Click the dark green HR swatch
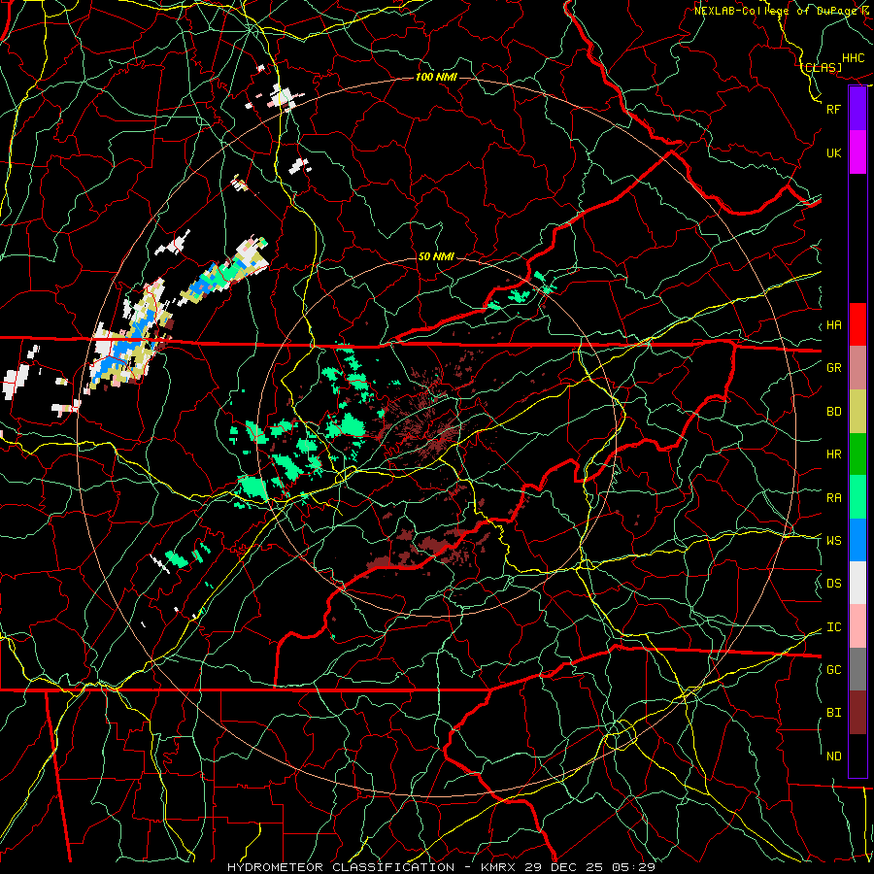874x874 pixels. (x=857, y=454)
